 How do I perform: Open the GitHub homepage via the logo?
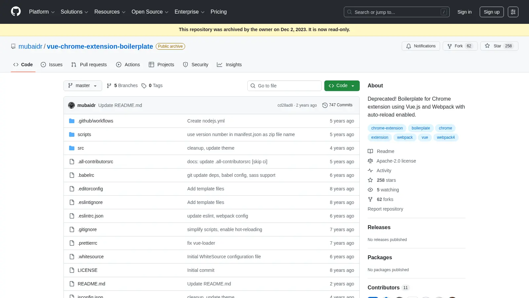pyautogui.click(x=16, y=12)
